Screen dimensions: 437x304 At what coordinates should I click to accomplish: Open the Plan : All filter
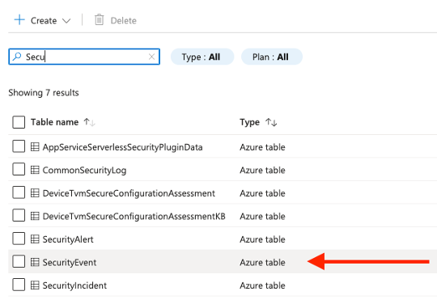(272, 57)
